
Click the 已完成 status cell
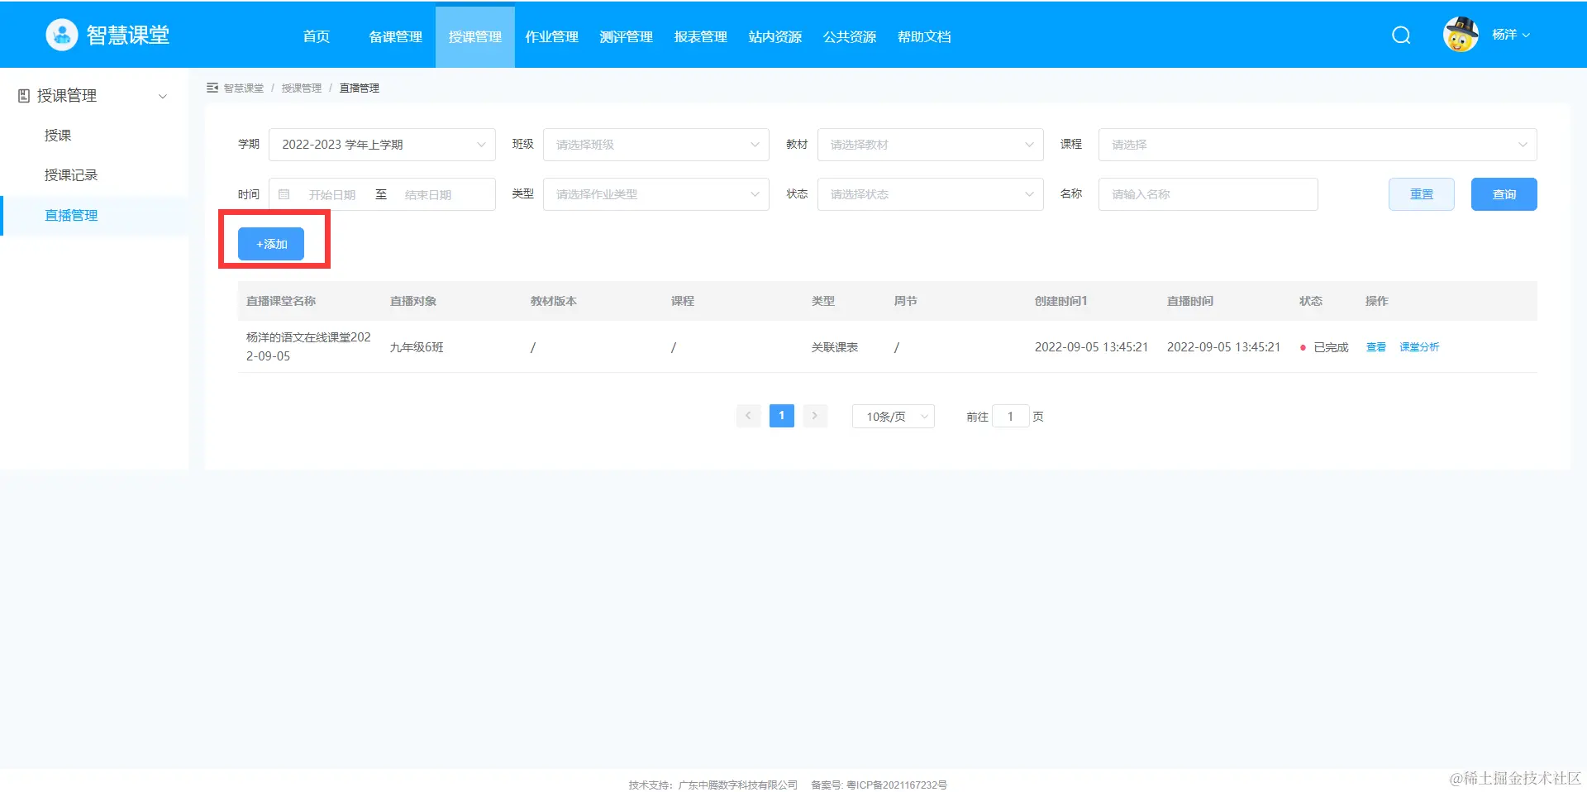point(1324,347)
